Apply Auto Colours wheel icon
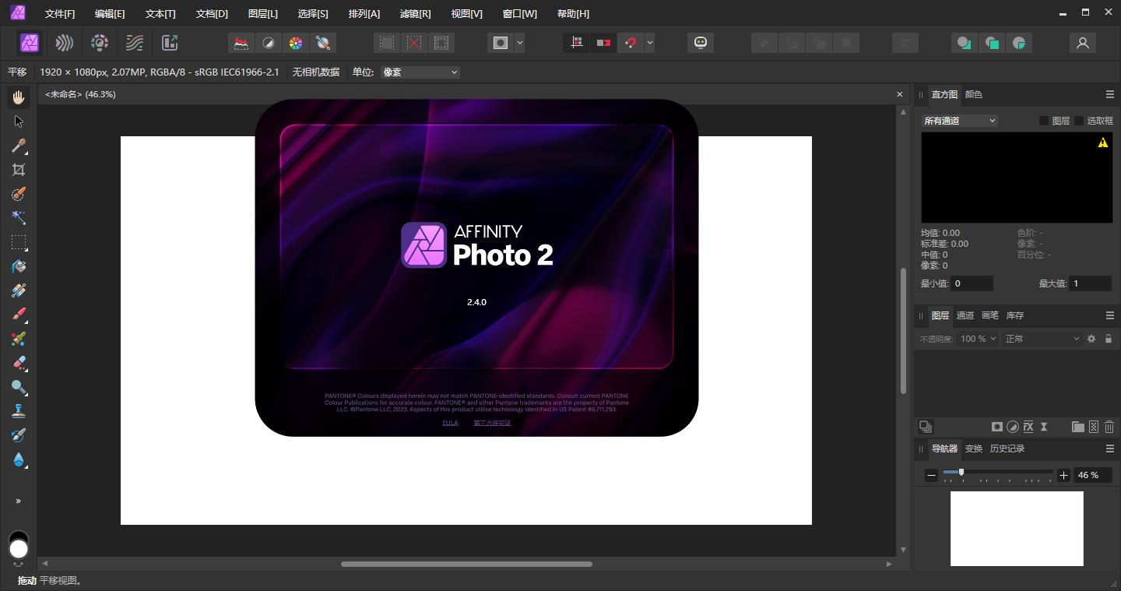This screenshot has height=591, width=1121. click(295, 43)
